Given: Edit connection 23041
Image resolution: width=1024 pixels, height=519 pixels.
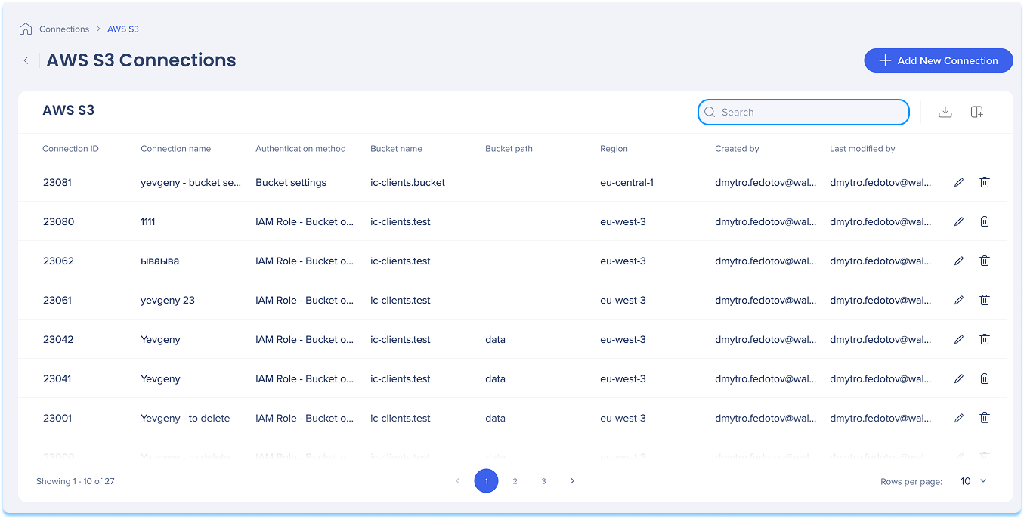Looking at the screenshot, I should coord(959,378).
